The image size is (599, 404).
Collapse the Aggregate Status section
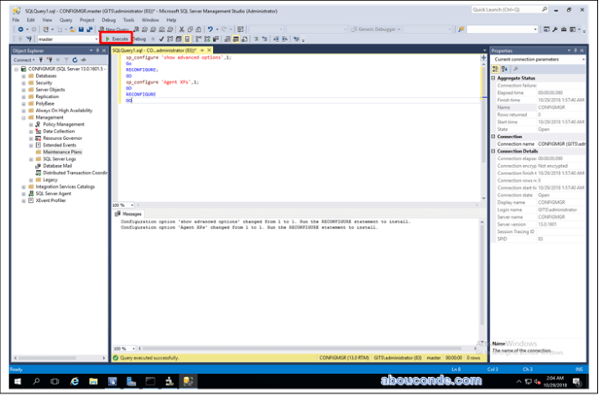[494, 78]
